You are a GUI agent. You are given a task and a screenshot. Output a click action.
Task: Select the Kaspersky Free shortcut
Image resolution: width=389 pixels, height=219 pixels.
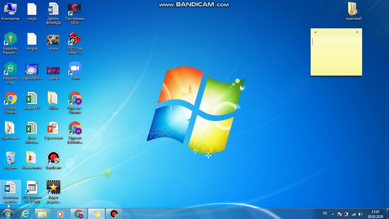pos(10,73)
